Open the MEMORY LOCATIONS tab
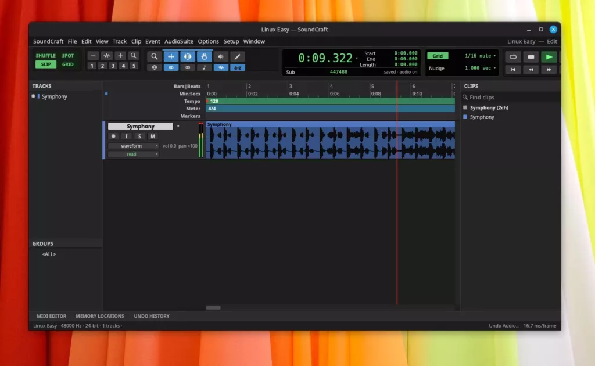 coord(100,316)
